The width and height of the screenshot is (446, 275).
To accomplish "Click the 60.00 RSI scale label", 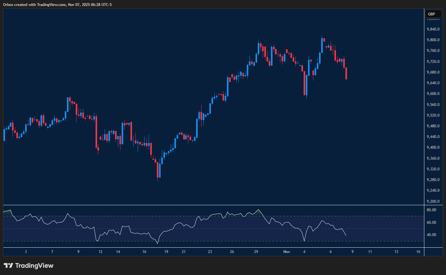I will click(431, 223).
